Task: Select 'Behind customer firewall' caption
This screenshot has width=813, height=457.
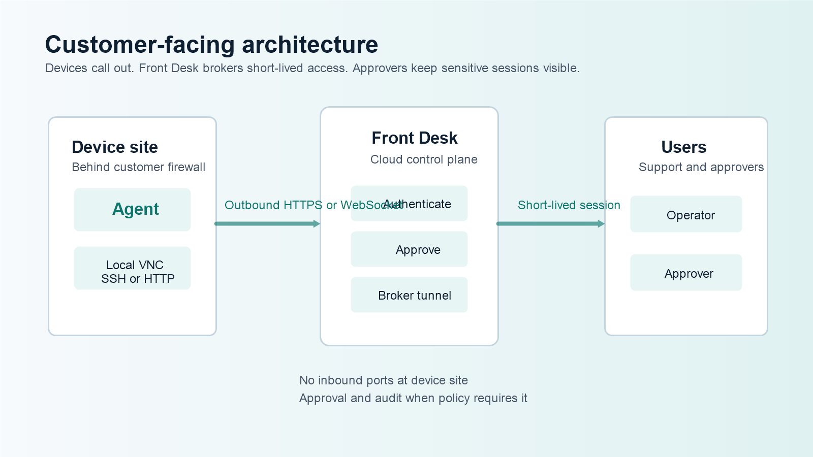Action: (138, 167)
